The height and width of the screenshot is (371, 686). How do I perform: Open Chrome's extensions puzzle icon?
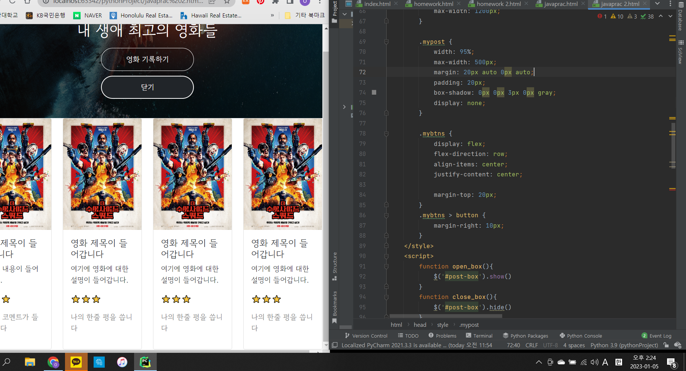pos(275,2)
